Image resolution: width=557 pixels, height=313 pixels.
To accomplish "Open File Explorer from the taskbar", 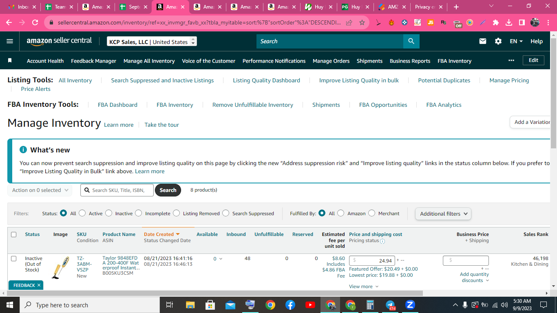I will [x=190, y=305].
